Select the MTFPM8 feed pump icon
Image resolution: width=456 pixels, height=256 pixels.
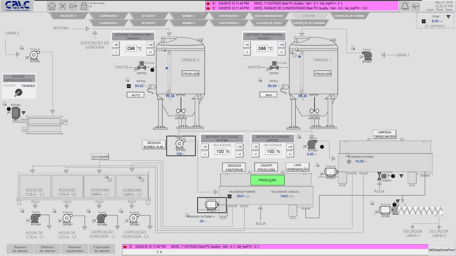(x=180, y=144)
